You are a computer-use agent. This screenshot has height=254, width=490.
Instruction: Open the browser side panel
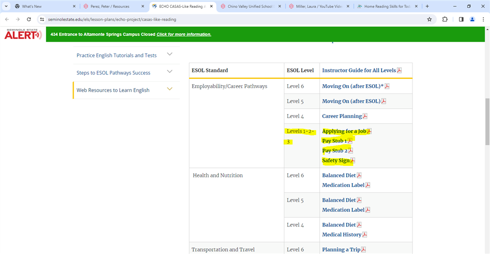tap(461, 19)
